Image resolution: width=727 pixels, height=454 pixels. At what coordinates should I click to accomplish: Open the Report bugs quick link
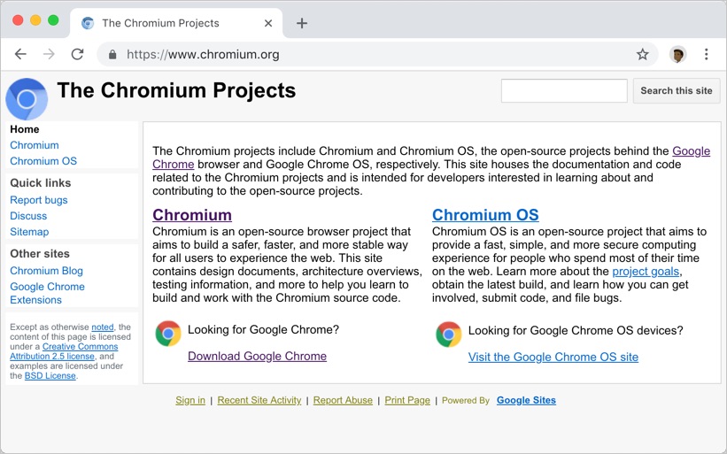click(39, 200)
